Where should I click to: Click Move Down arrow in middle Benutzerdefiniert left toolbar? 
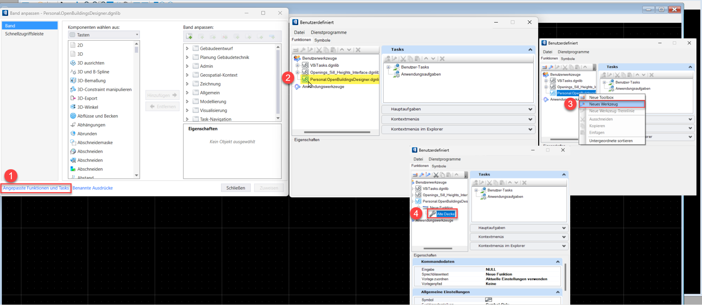click(x=349, y=50)
